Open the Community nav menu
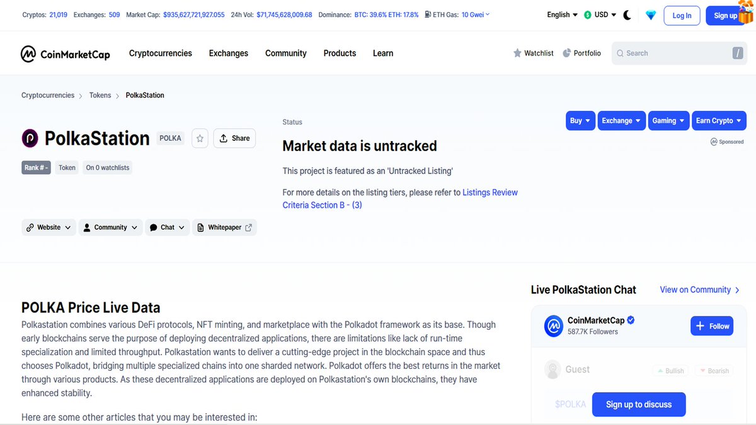The image size is (756, 425). point(286,54)
